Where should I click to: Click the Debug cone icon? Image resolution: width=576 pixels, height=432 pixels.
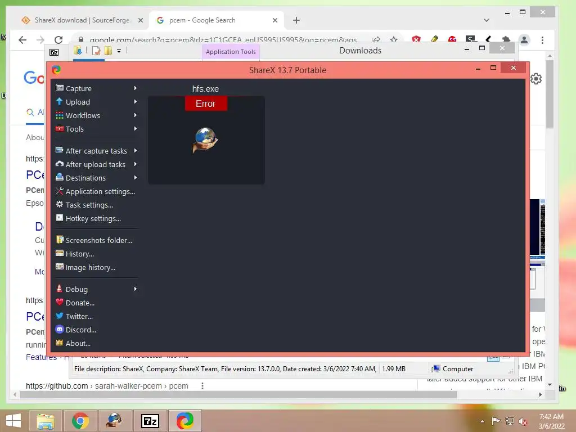pyautogui.click(x=59, y=289)
